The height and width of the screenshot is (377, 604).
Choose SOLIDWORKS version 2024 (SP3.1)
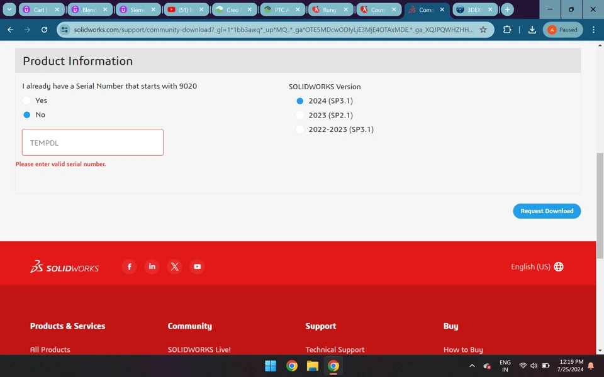[x=299, y=101]
